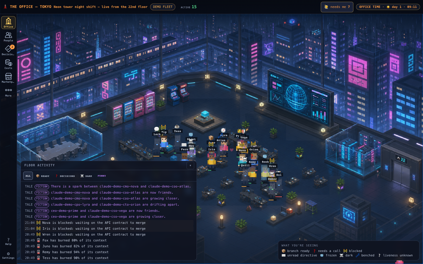Click the elevator floor 22 indicator

pyautogui.click(x=401, y=160)
